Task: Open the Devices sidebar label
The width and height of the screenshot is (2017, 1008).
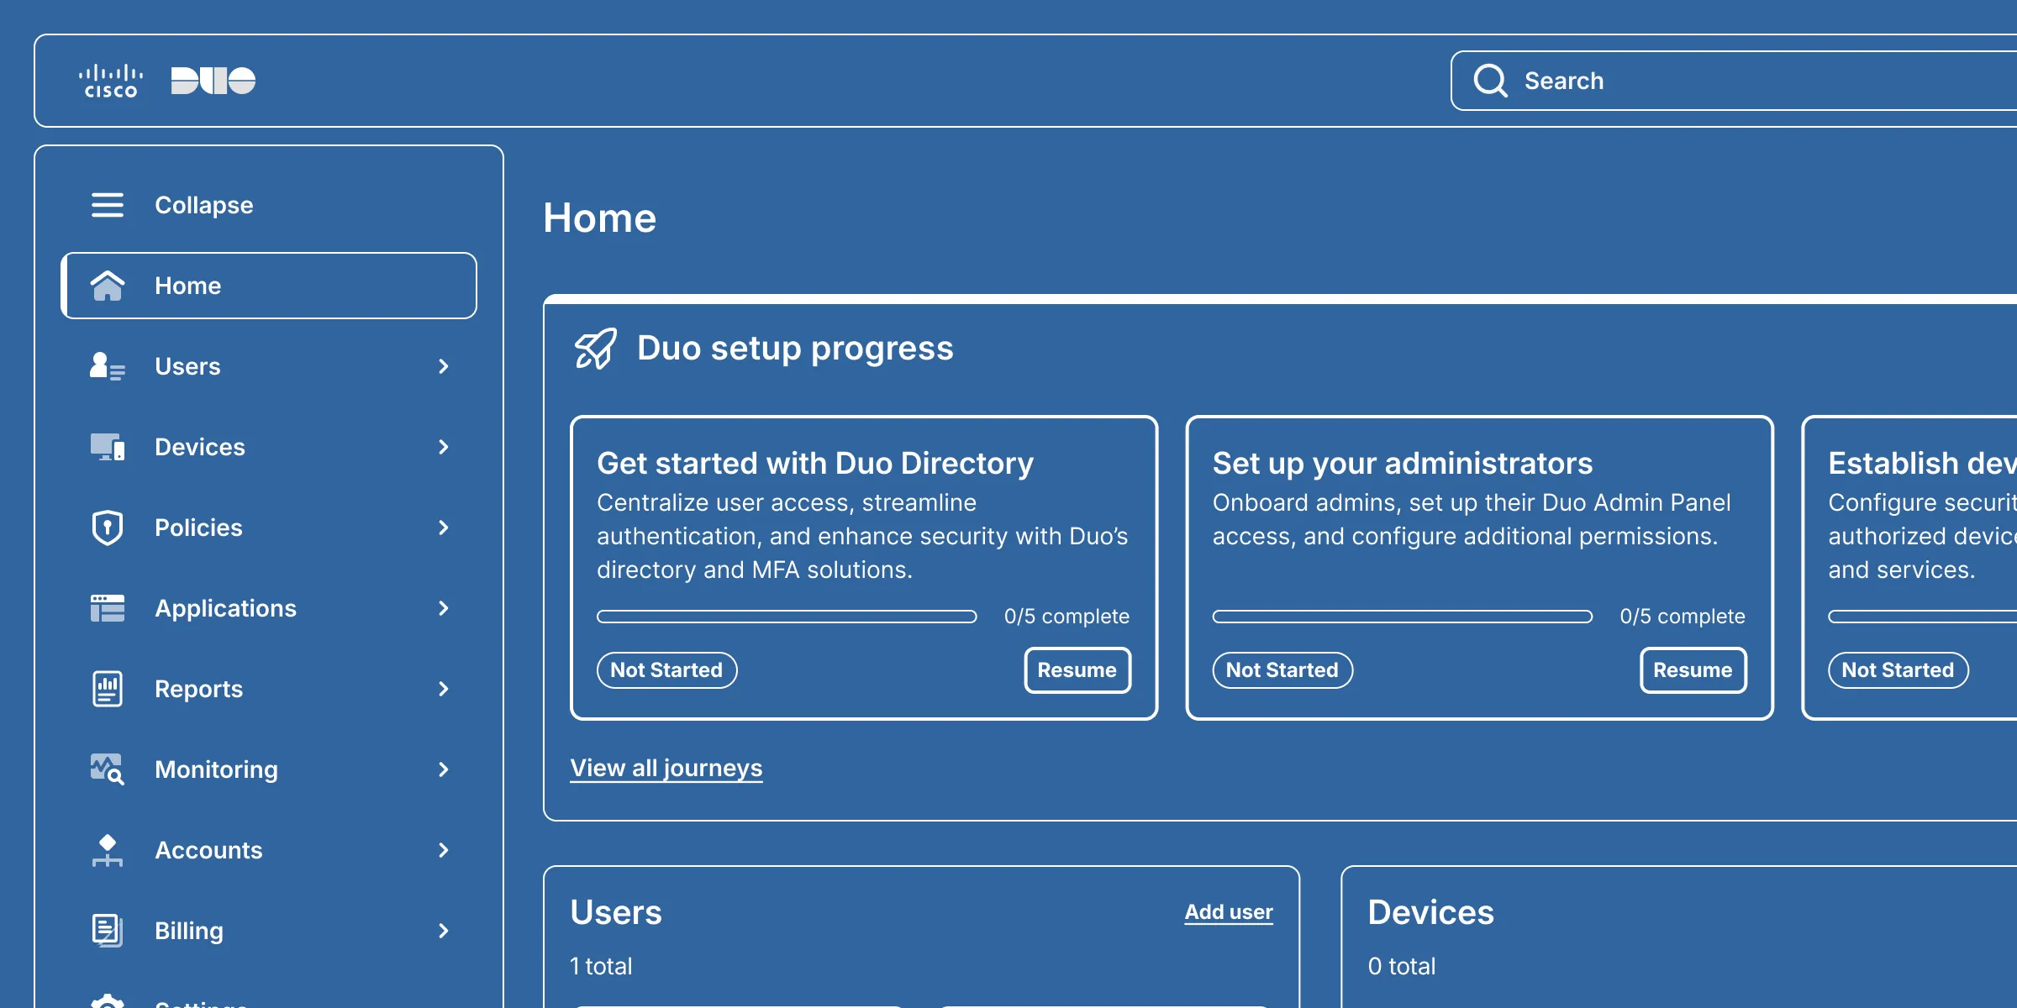Action: [200, 447]
